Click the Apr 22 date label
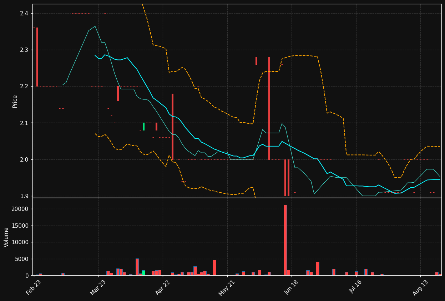The image size is (445, 301). pyautogui.click(x=162, y=288)
